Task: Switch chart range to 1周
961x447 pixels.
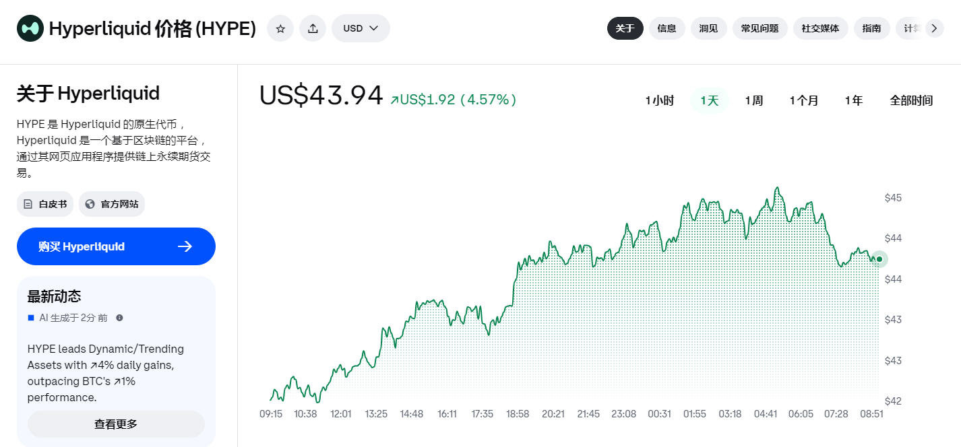Action: [x=753, y=100]
